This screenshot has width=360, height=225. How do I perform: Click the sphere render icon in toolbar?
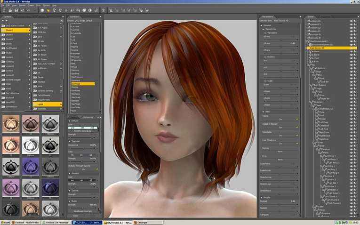[x=42, y=10]
